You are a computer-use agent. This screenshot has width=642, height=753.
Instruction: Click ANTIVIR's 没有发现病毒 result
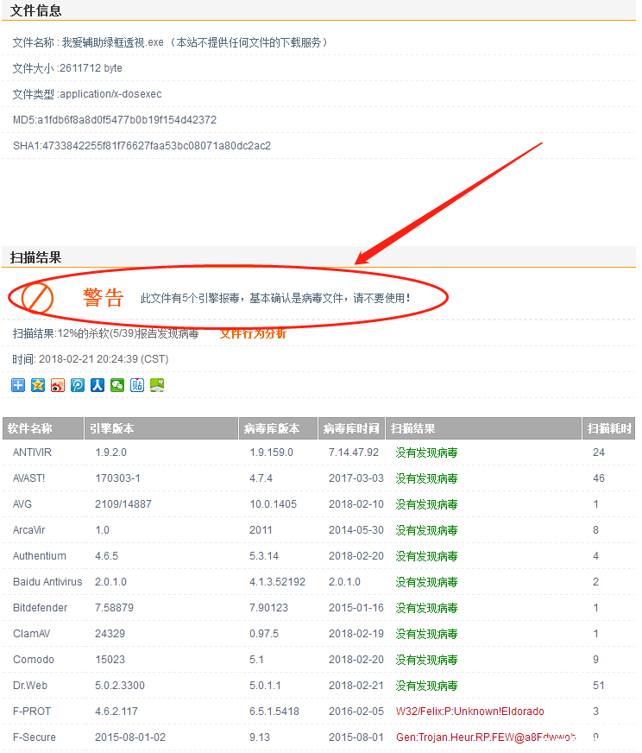(x=426, y=452)
